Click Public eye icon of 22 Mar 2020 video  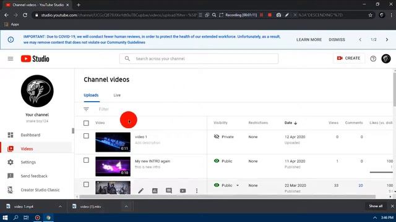(x=217, y=185)
